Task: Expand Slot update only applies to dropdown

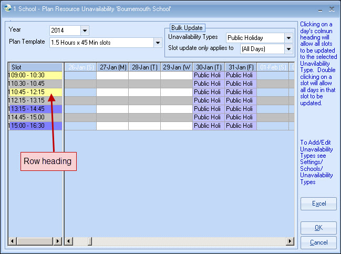Action: coord(288,49)
